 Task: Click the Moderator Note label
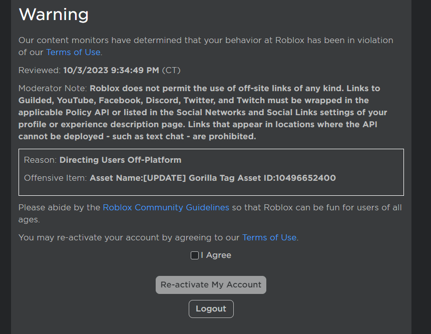[53, 88]
